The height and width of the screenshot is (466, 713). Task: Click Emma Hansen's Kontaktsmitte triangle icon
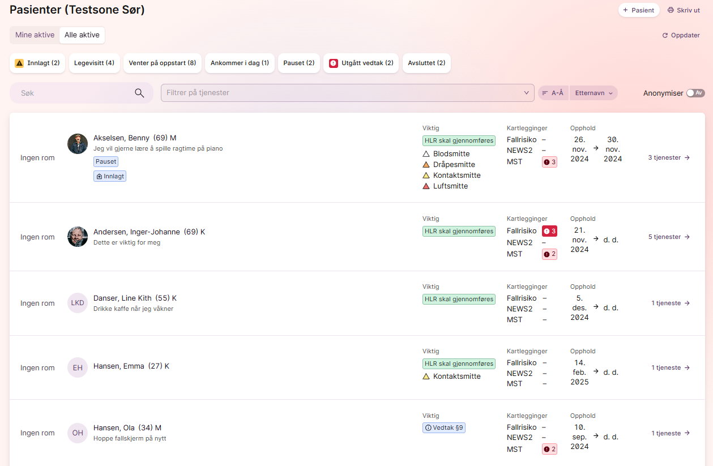(426, 377)
